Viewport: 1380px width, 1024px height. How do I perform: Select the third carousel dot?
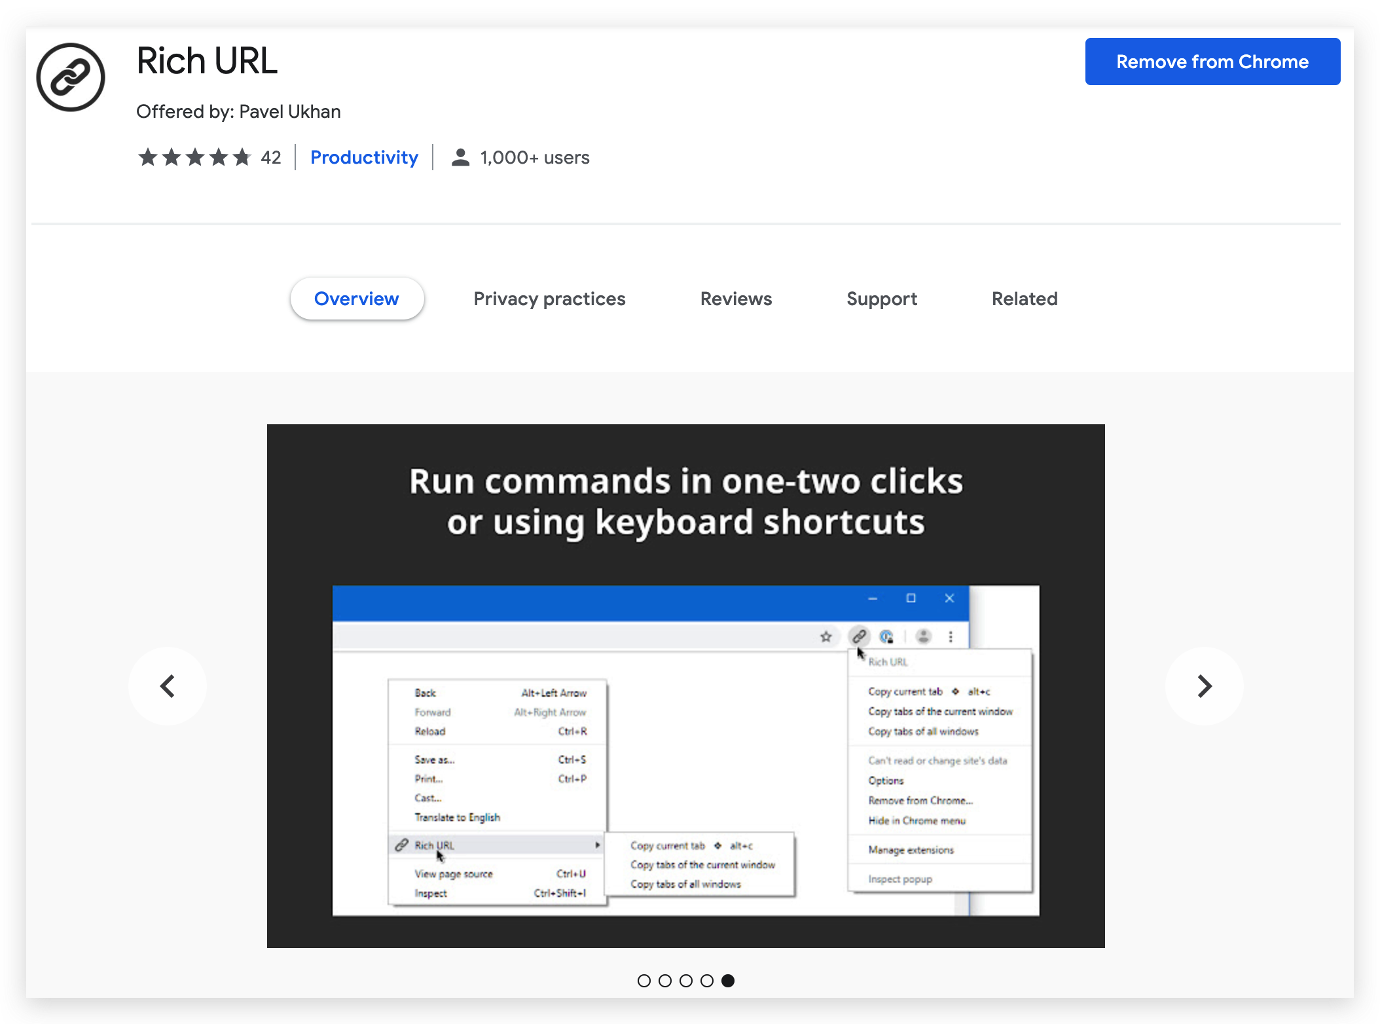(x=686, y=981)
